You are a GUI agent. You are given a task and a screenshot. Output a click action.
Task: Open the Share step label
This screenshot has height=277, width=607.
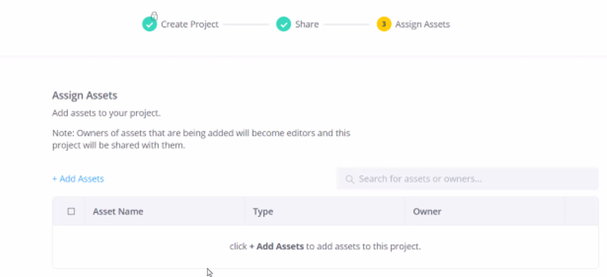307,24
